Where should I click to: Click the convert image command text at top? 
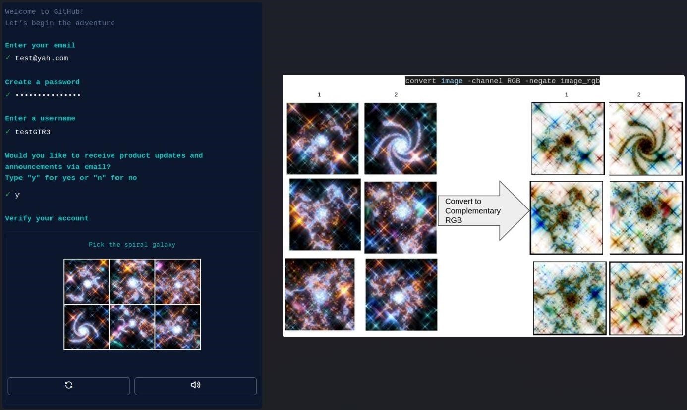(503, 81)
